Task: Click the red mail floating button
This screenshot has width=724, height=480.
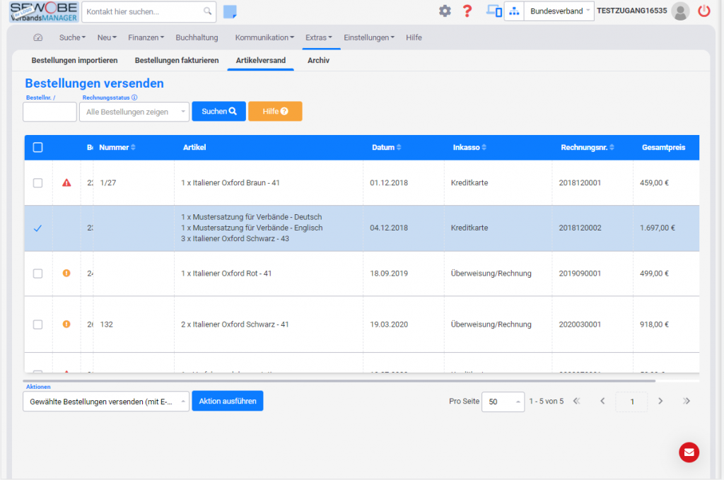Action: [689, 452]
